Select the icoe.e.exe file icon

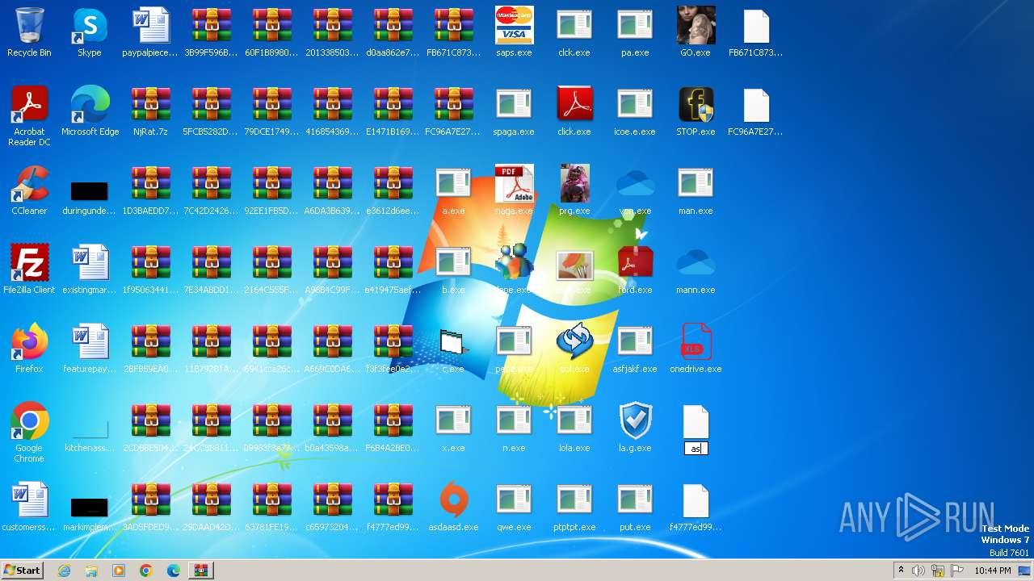click(635, 111)
